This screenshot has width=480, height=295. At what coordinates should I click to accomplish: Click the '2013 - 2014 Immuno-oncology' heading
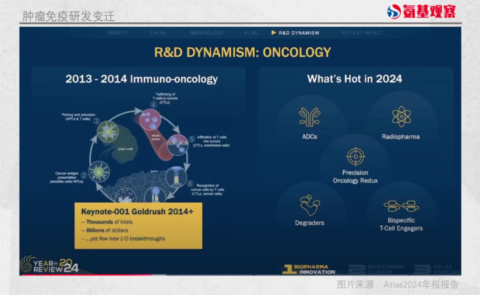tap(141, 79)
